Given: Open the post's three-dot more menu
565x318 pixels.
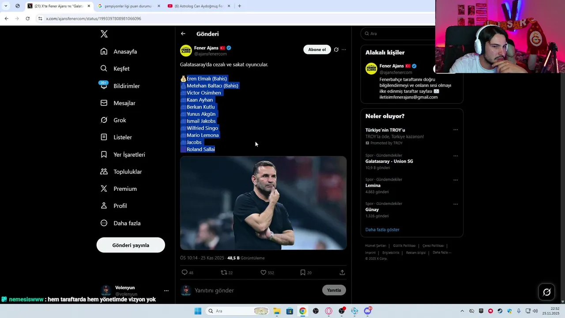Looking at the screenshot, I should coord(344,49).
